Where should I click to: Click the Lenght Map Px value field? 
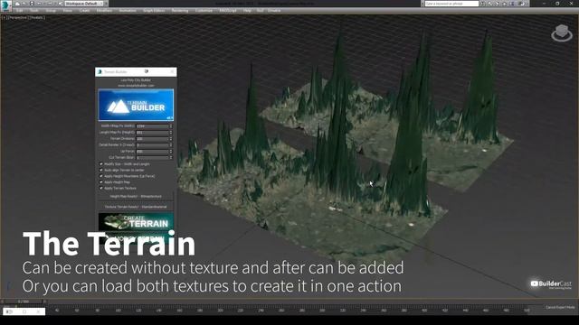(x=153, y=133)
